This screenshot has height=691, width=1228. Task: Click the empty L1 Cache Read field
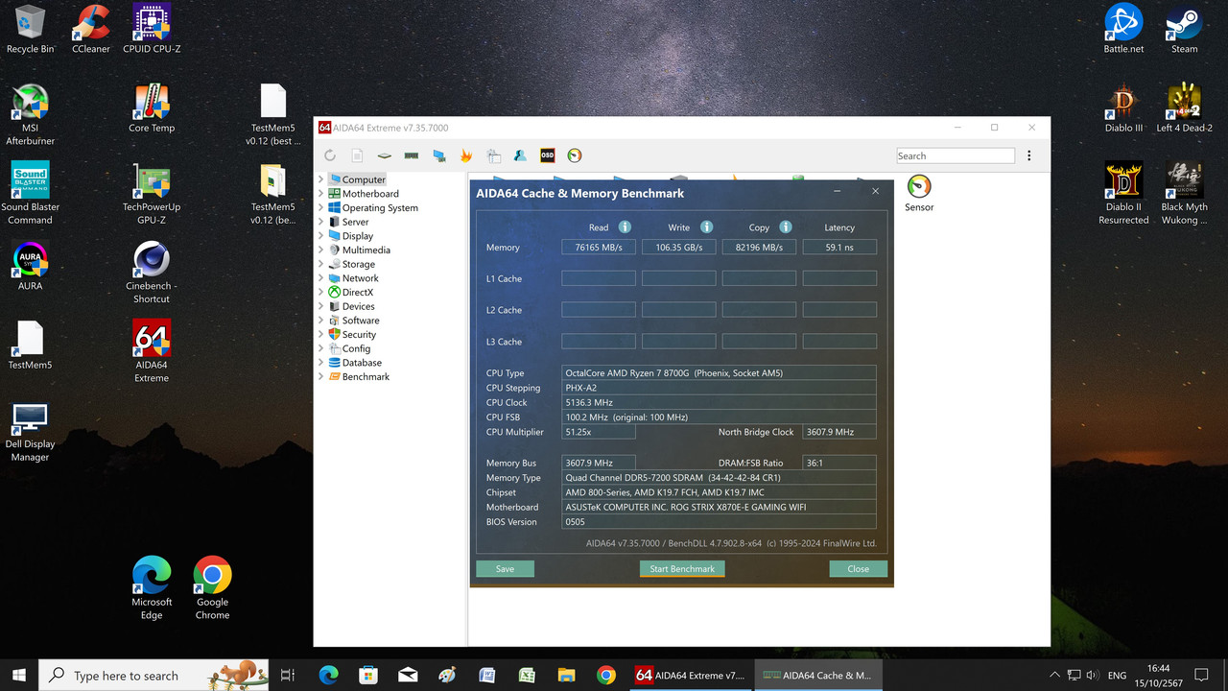pyautogui.click(x=599, y=278)
